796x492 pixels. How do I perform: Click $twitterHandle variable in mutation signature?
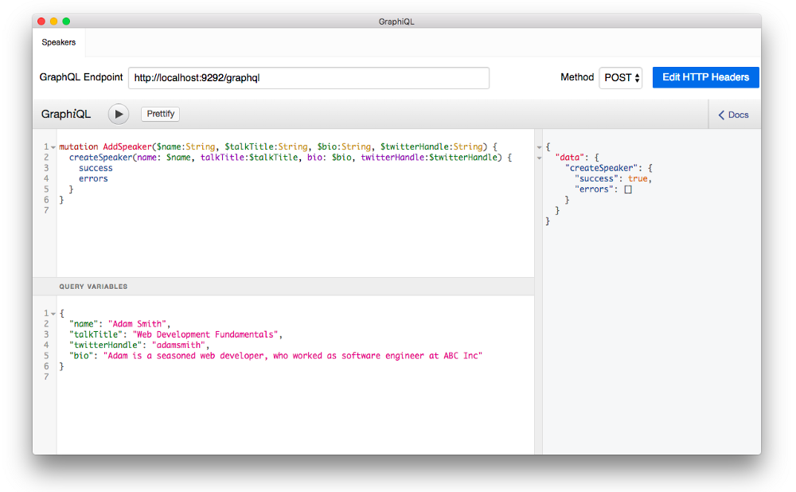(414, 146)
